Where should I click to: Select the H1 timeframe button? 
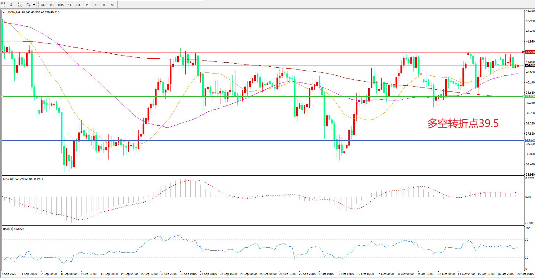pyautogui.click(x=78, y=5)
